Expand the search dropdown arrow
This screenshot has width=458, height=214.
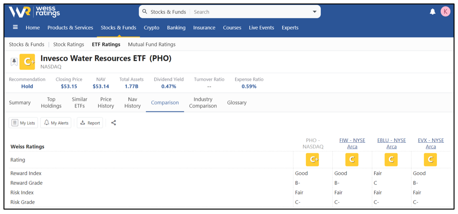[x=314, y=12]
